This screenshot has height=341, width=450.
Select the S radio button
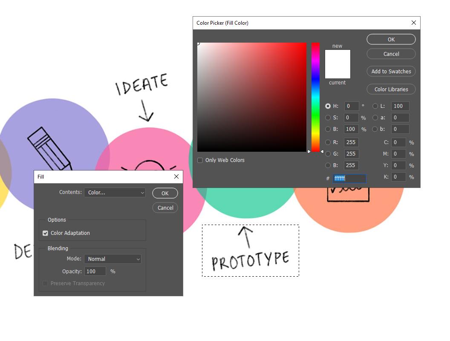(x=328, y=118)
